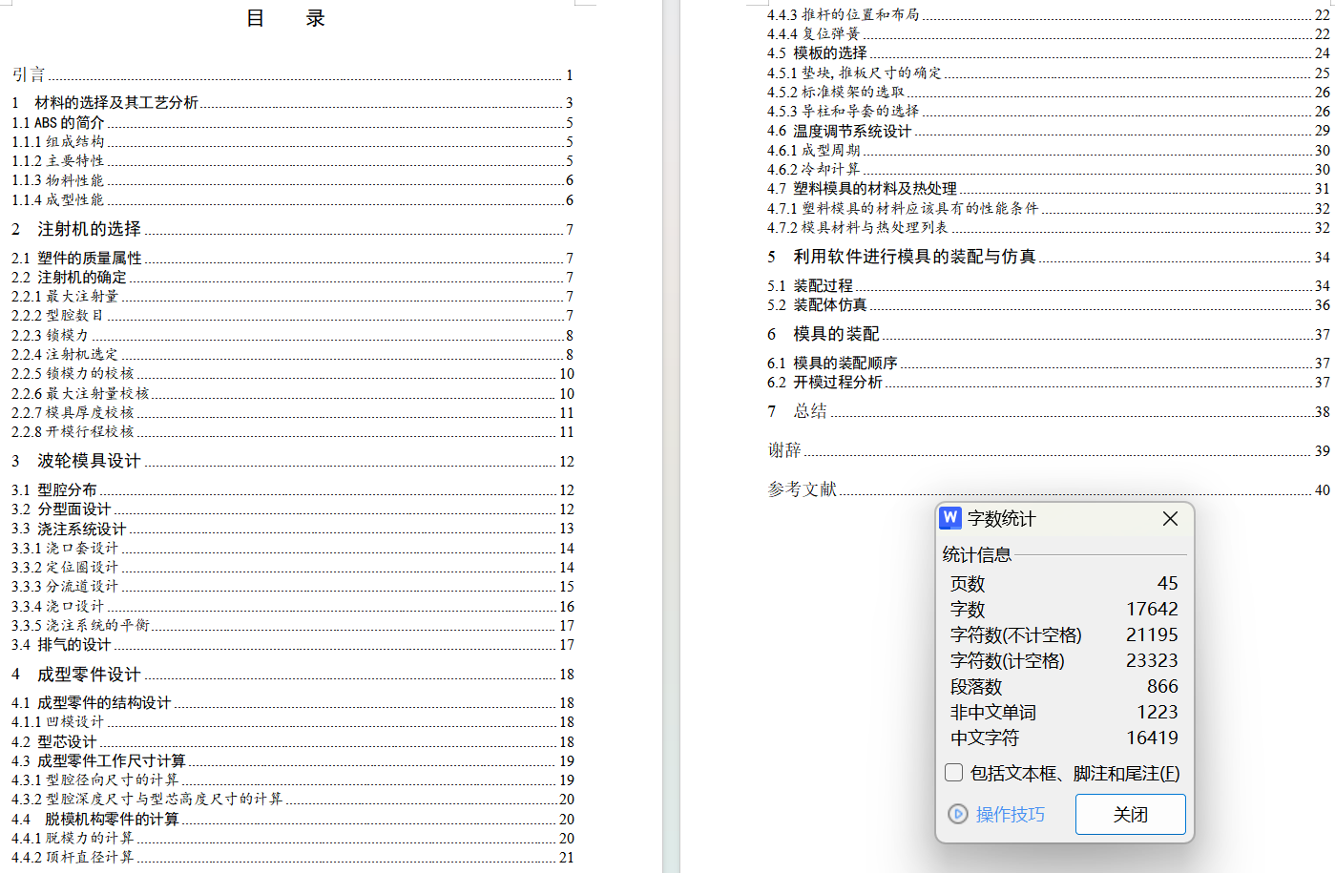The height and width of the screenshot is (873, 1335).
Task: Click entry 2.1 塑件的质量属性
Action: (292, 258)
